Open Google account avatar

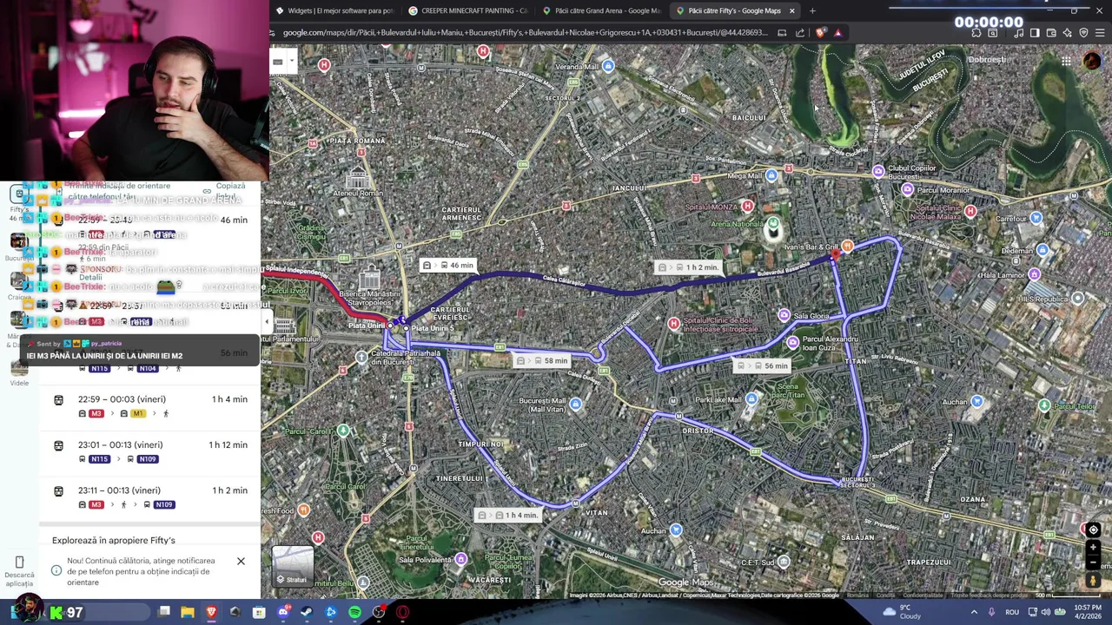[x=1092, y=61]
